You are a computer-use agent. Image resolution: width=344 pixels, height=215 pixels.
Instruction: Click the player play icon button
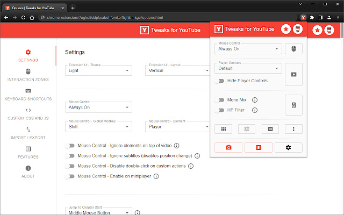(x=293, y=75)
